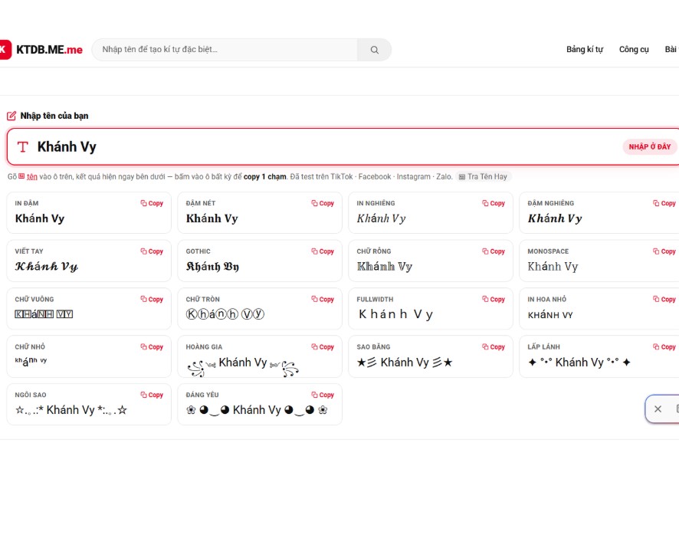The image size is (679, 558).
Task: Copy the ĐÁNG YÊU style result
Action: (x=323, y=395)
